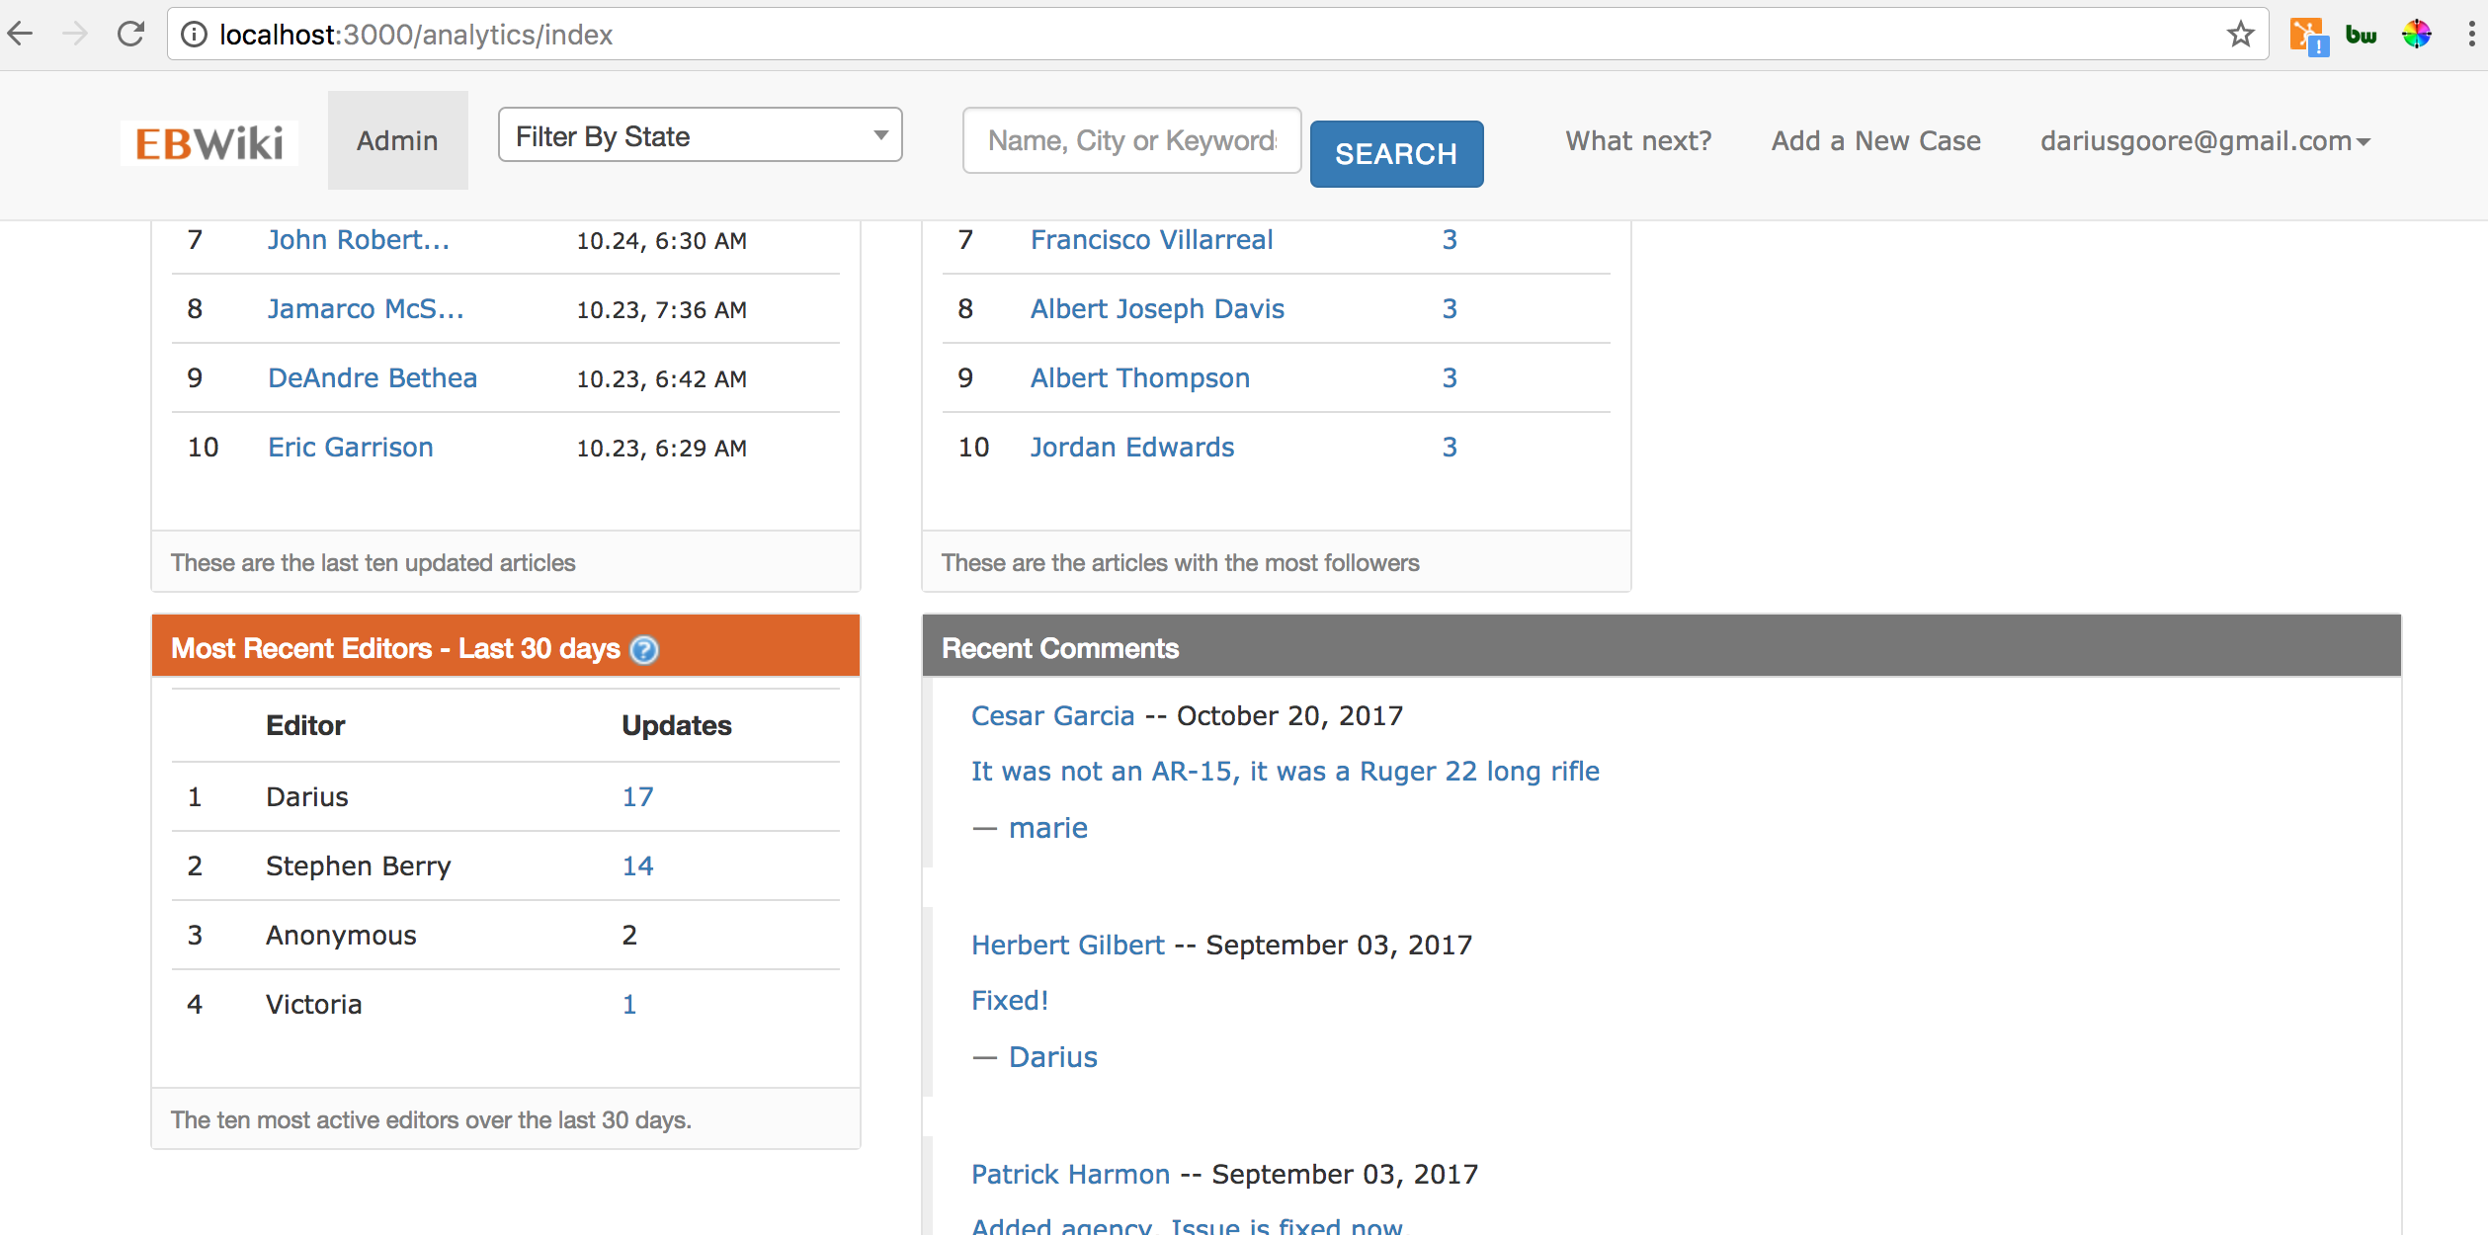Bookmark the page using the star icon
This screenshot has width=2488, height=1235.
click(2239, 34)
